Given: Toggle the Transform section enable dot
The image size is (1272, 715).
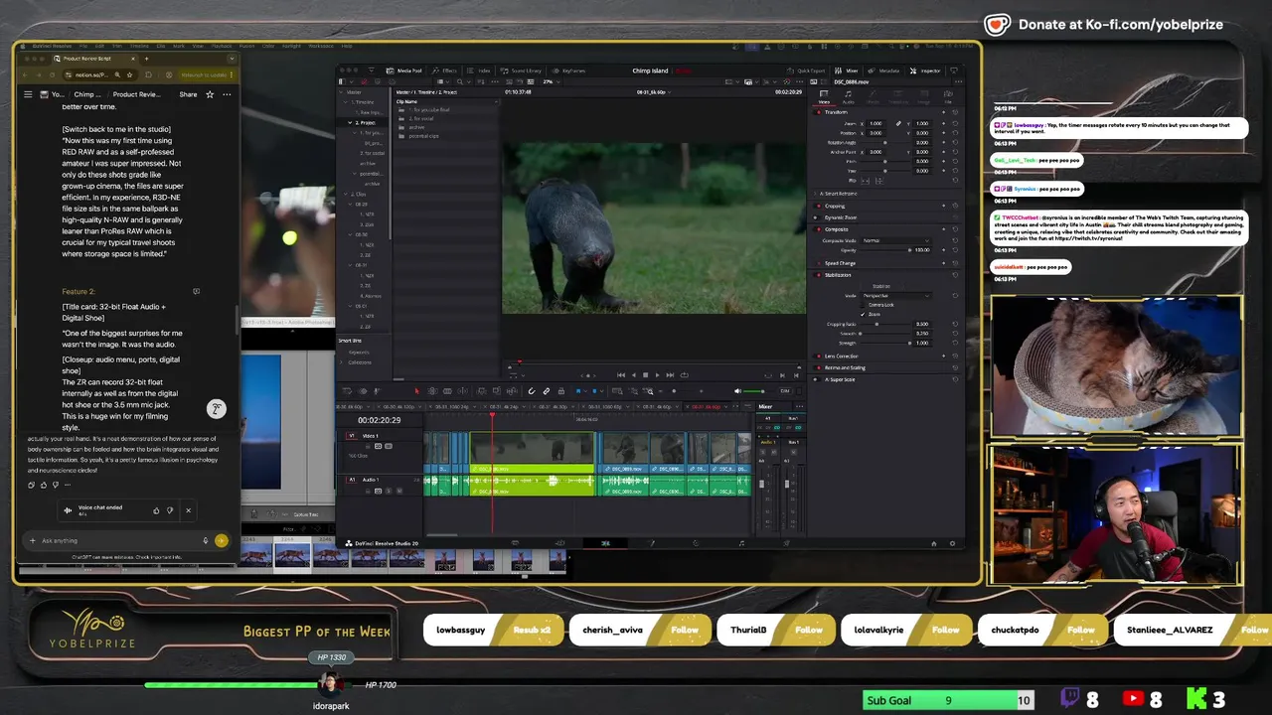Looking at the screenshot, I should coord(820,112).
